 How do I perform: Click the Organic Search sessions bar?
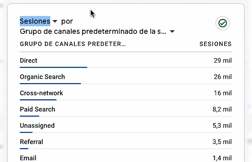50,83
